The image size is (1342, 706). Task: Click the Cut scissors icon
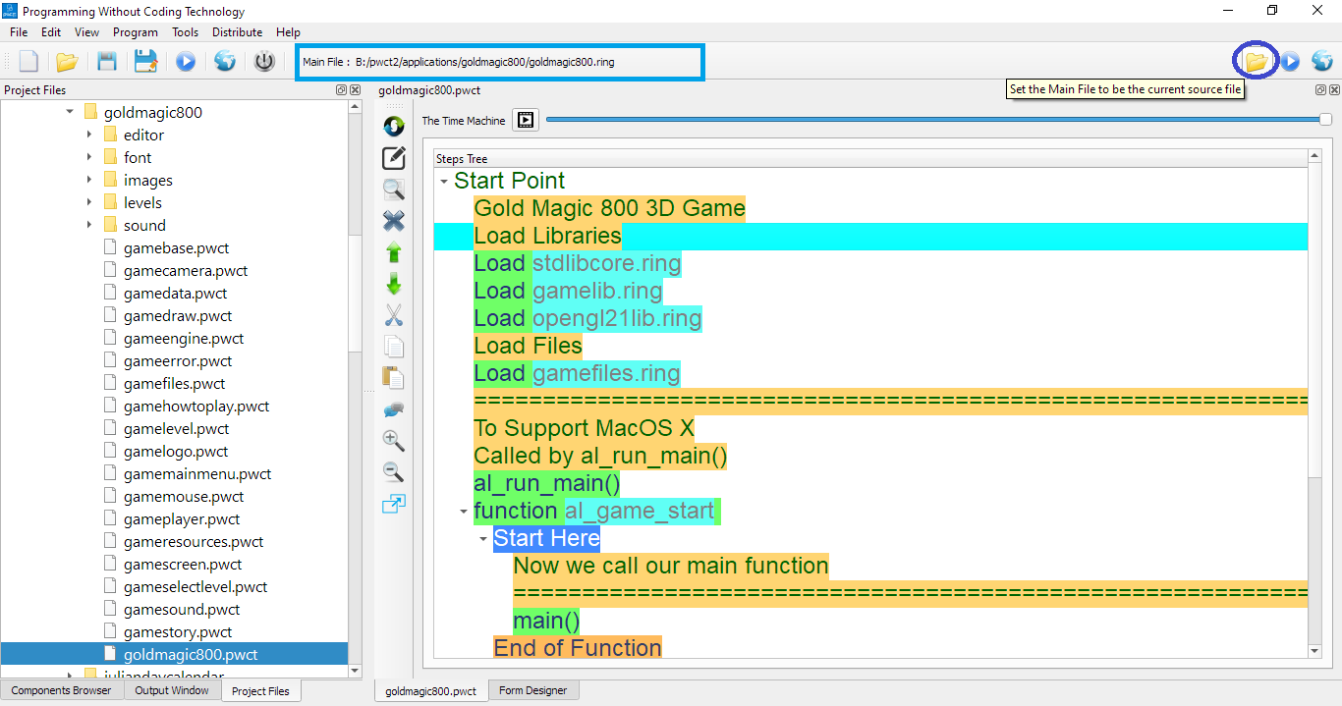(394, 315)
